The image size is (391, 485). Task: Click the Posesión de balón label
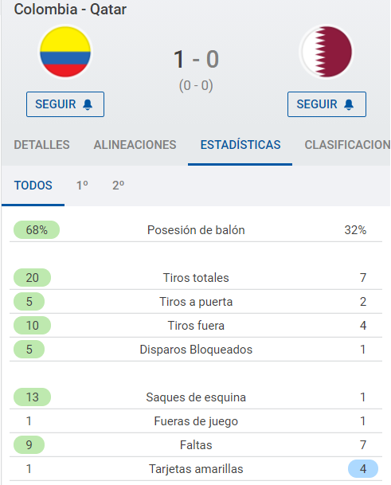196,230
